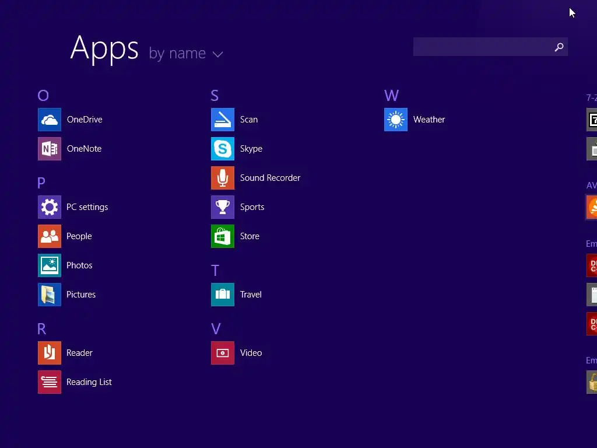Select the letter W group header
The height and width of the screenshot is (448, 597).
(391, 95)
